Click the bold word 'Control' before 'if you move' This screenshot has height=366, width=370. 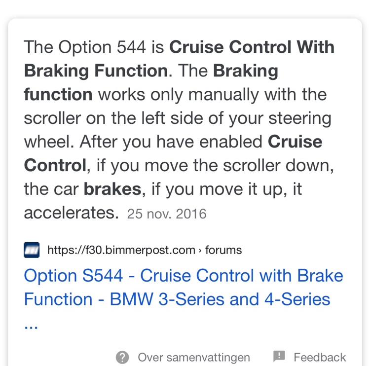pyautogui.click(x=55, y=166)
